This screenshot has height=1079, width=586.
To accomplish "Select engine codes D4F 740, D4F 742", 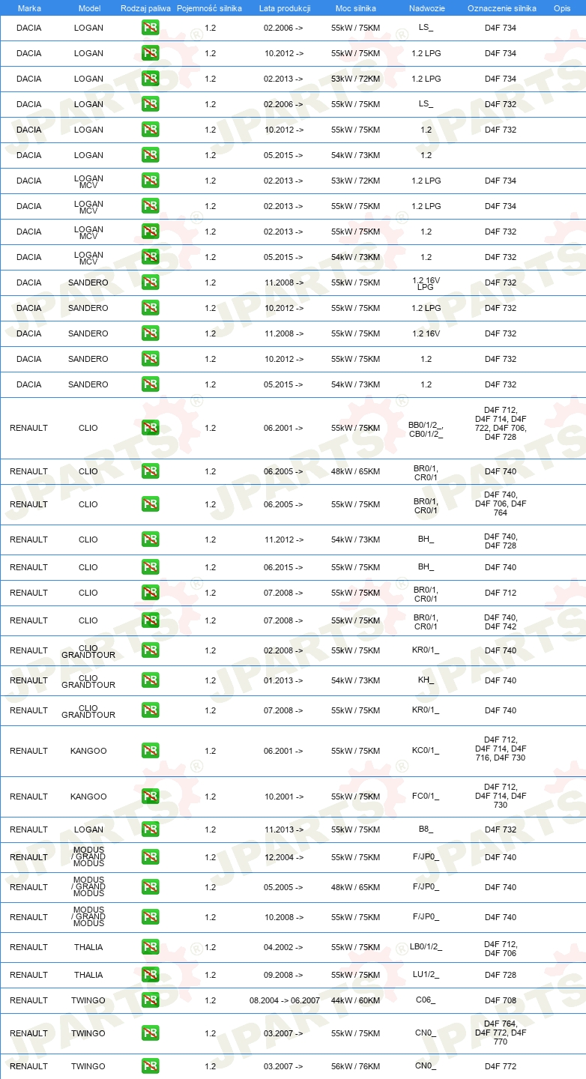I will pos(501,622).
